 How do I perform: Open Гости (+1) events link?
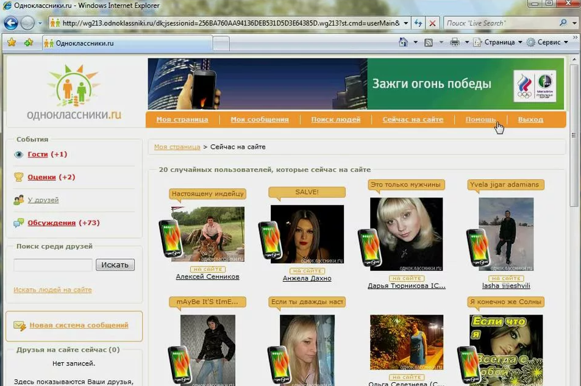coord(47,154)
